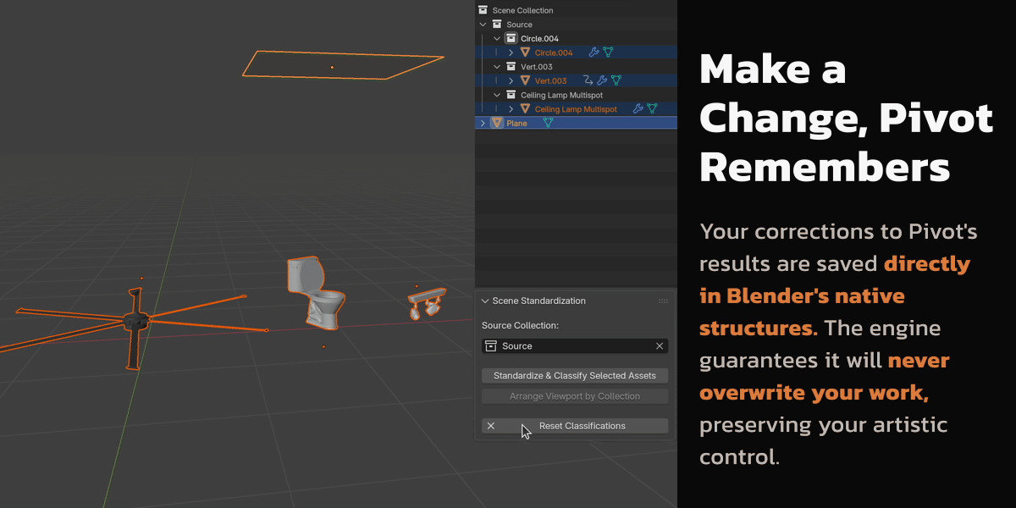Select the 'Source' row name in outliner
Viewport: 1016px width, 508px height.
point(519,25)
